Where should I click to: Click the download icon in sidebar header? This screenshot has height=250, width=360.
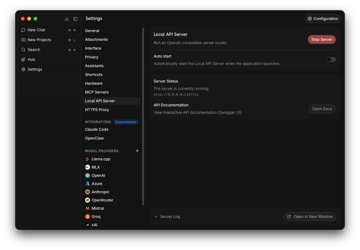pyautogui.click(x=67, y=19)
